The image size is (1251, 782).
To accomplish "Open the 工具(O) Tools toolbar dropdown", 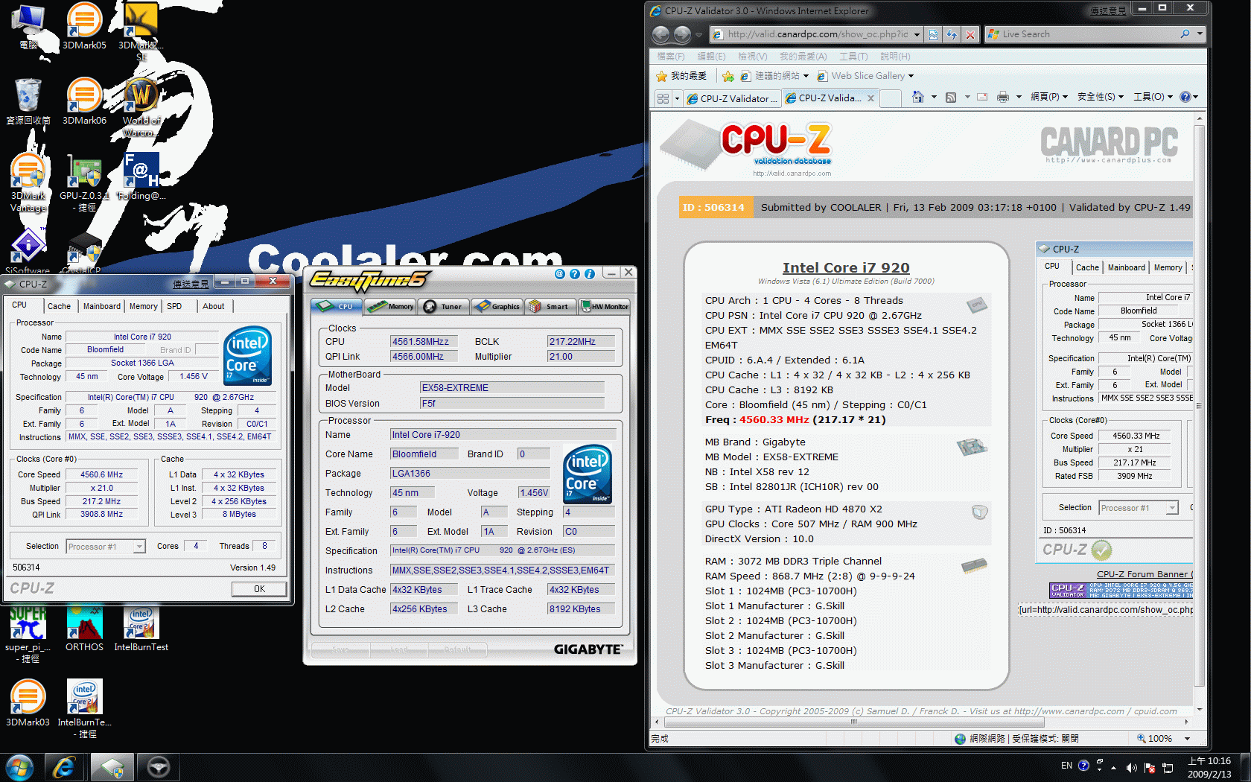I will [x=1153, y=97].
